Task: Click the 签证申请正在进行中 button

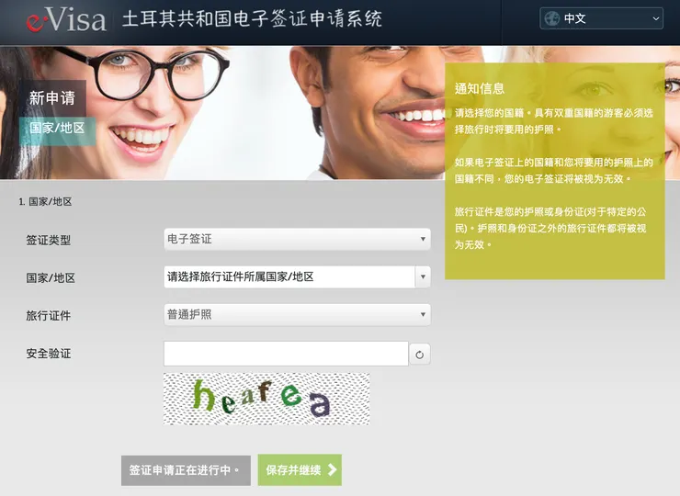Action: tap(186, 470)
